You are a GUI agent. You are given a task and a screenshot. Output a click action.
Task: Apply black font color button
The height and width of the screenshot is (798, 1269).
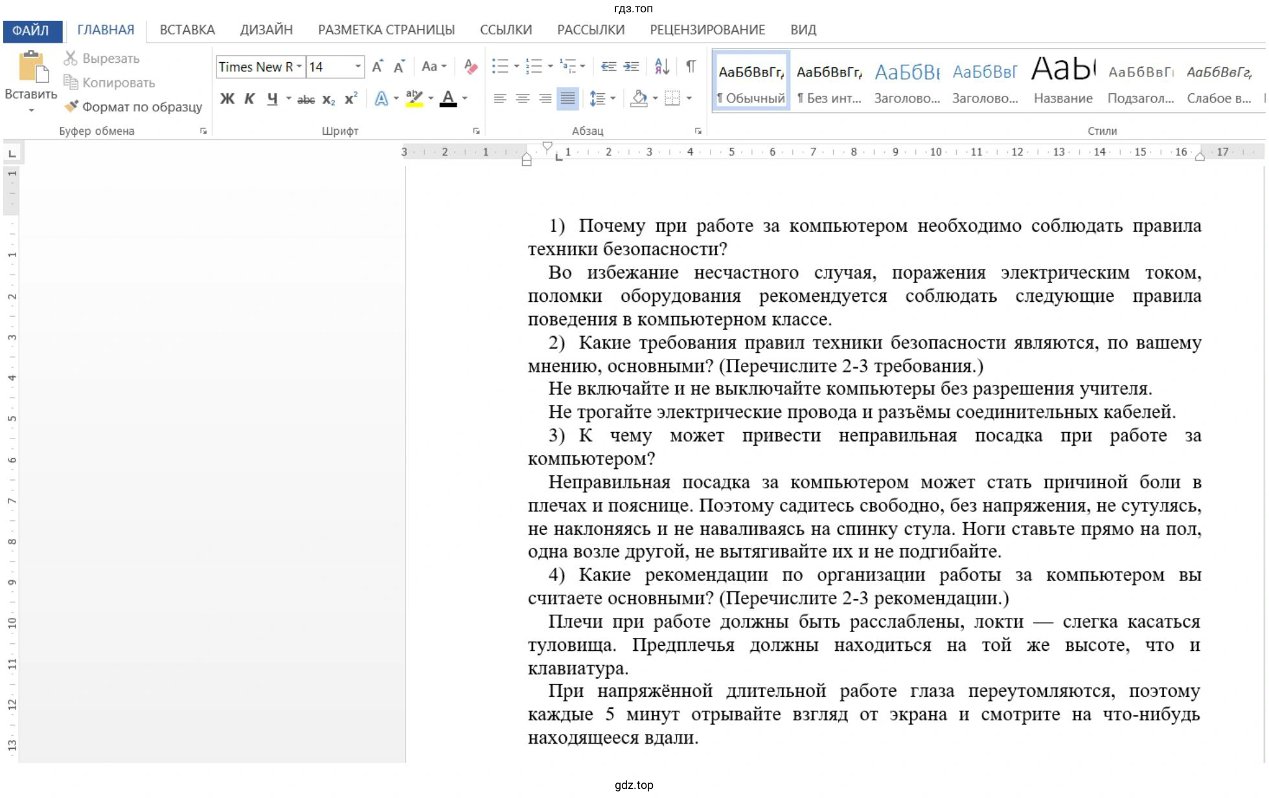(x=448, y=98)
